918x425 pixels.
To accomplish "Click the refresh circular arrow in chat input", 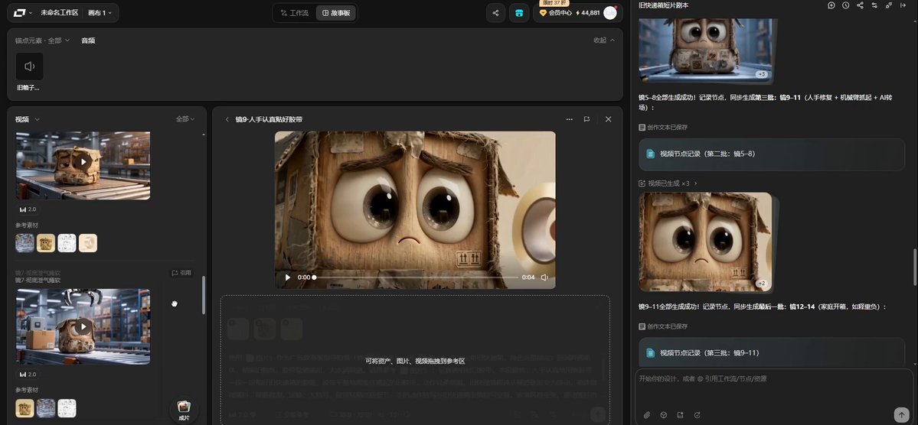I will [697, 415].
